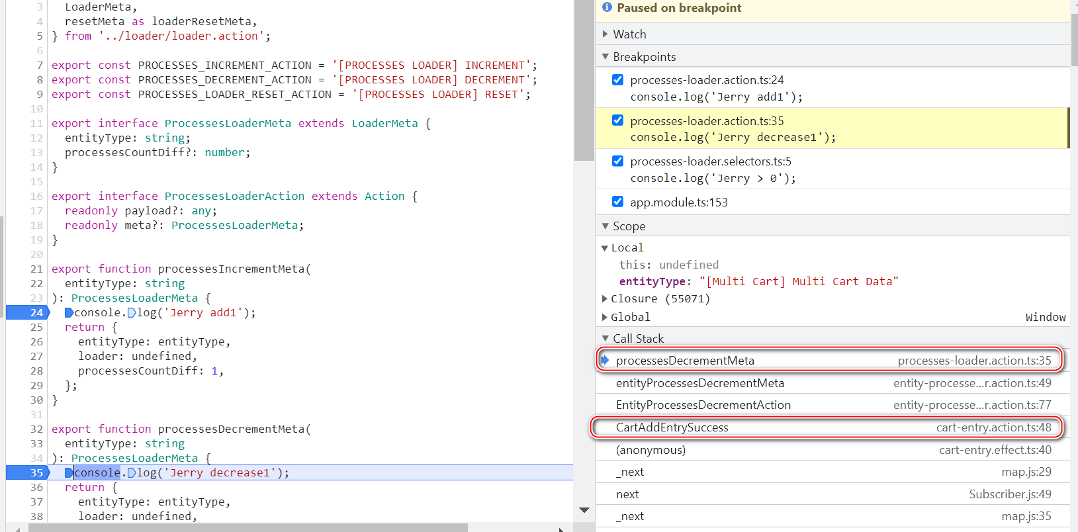This screenshot has height=532, width=1078.
Task: Expand the Closure (55071) scope
Action: (x=604, y=299)
